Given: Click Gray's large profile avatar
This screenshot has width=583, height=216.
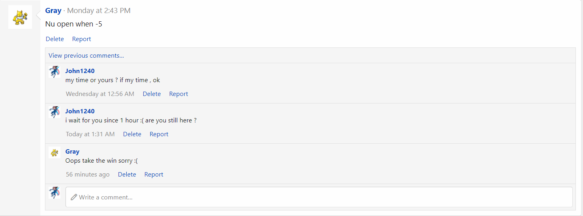Looking at the screenshot, I should pos(20,17).
